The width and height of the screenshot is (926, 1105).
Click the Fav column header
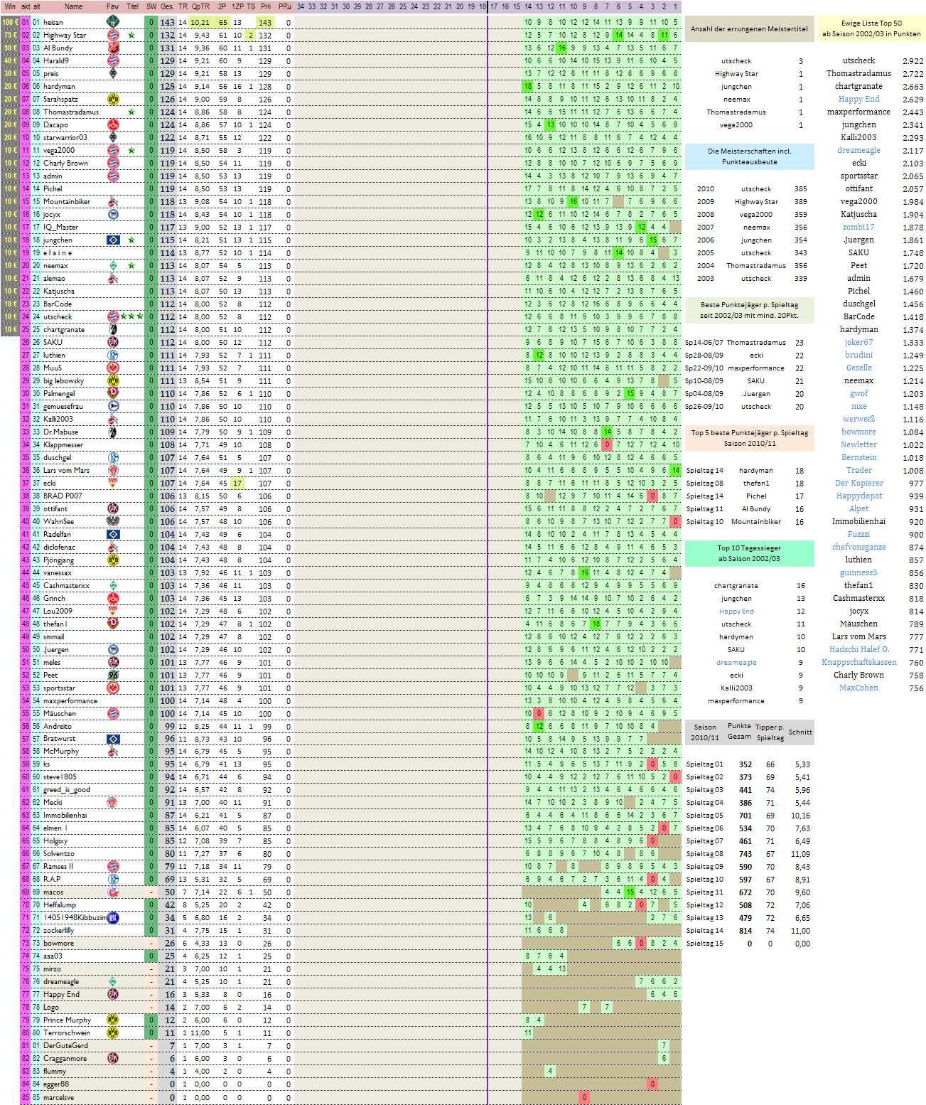tap(112, 6)
